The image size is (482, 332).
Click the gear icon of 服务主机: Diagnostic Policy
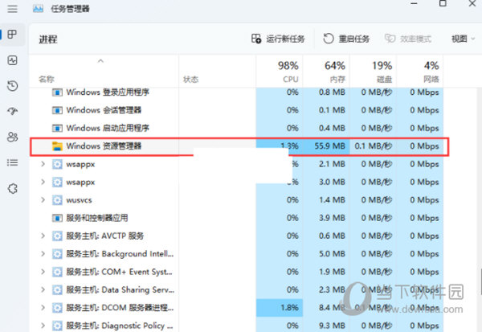[x=57, y=326]
